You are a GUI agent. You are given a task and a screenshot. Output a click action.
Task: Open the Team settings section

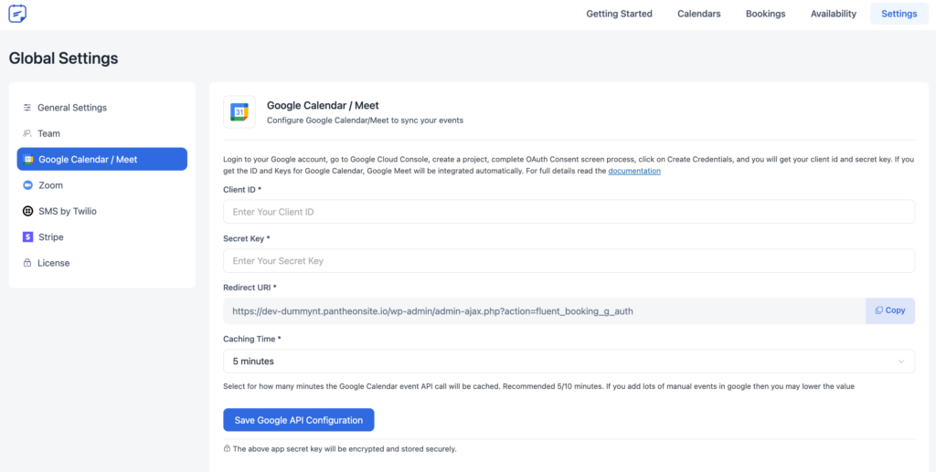(x=102, y=133)
